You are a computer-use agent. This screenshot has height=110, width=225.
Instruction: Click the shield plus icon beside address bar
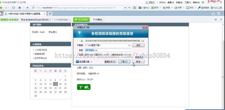pyautogui.click(x=134, y=8)
